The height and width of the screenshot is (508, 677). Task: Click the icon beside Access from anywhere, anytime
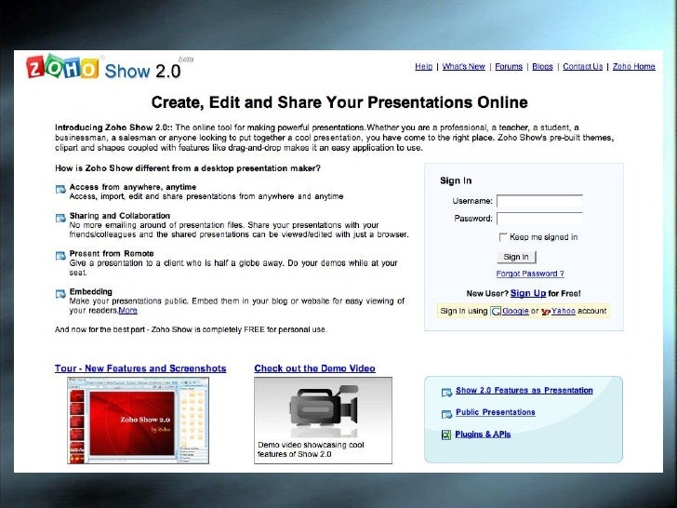click(x=60, y=190)
